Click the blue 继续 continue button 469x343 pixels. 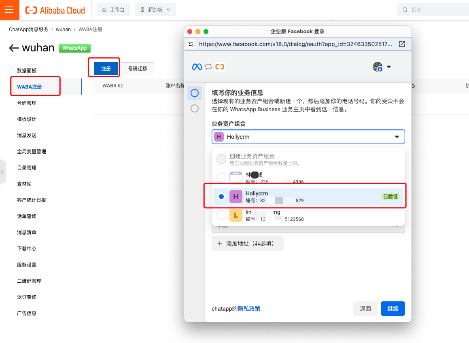pos(393,309)
